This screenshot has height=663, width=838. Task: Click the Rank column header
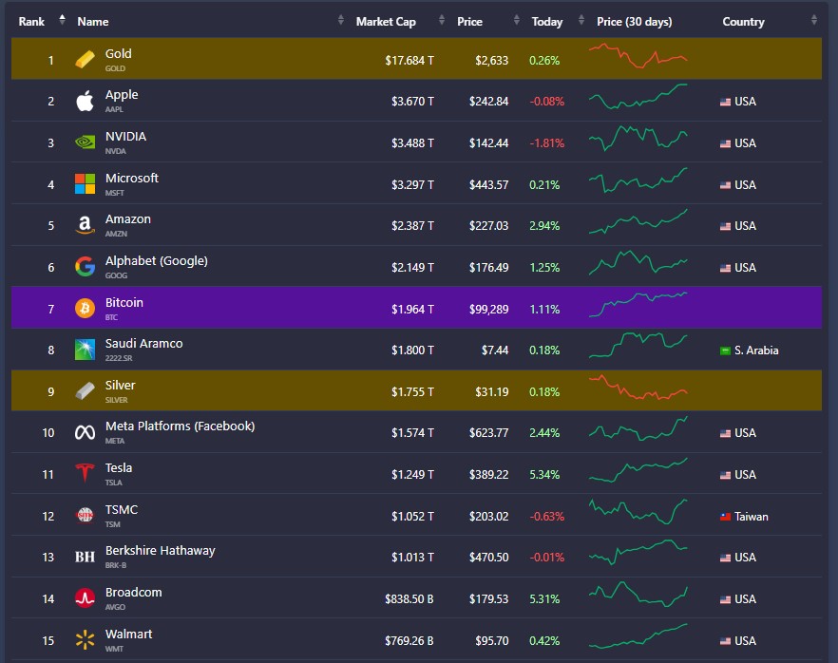[31, 21]
